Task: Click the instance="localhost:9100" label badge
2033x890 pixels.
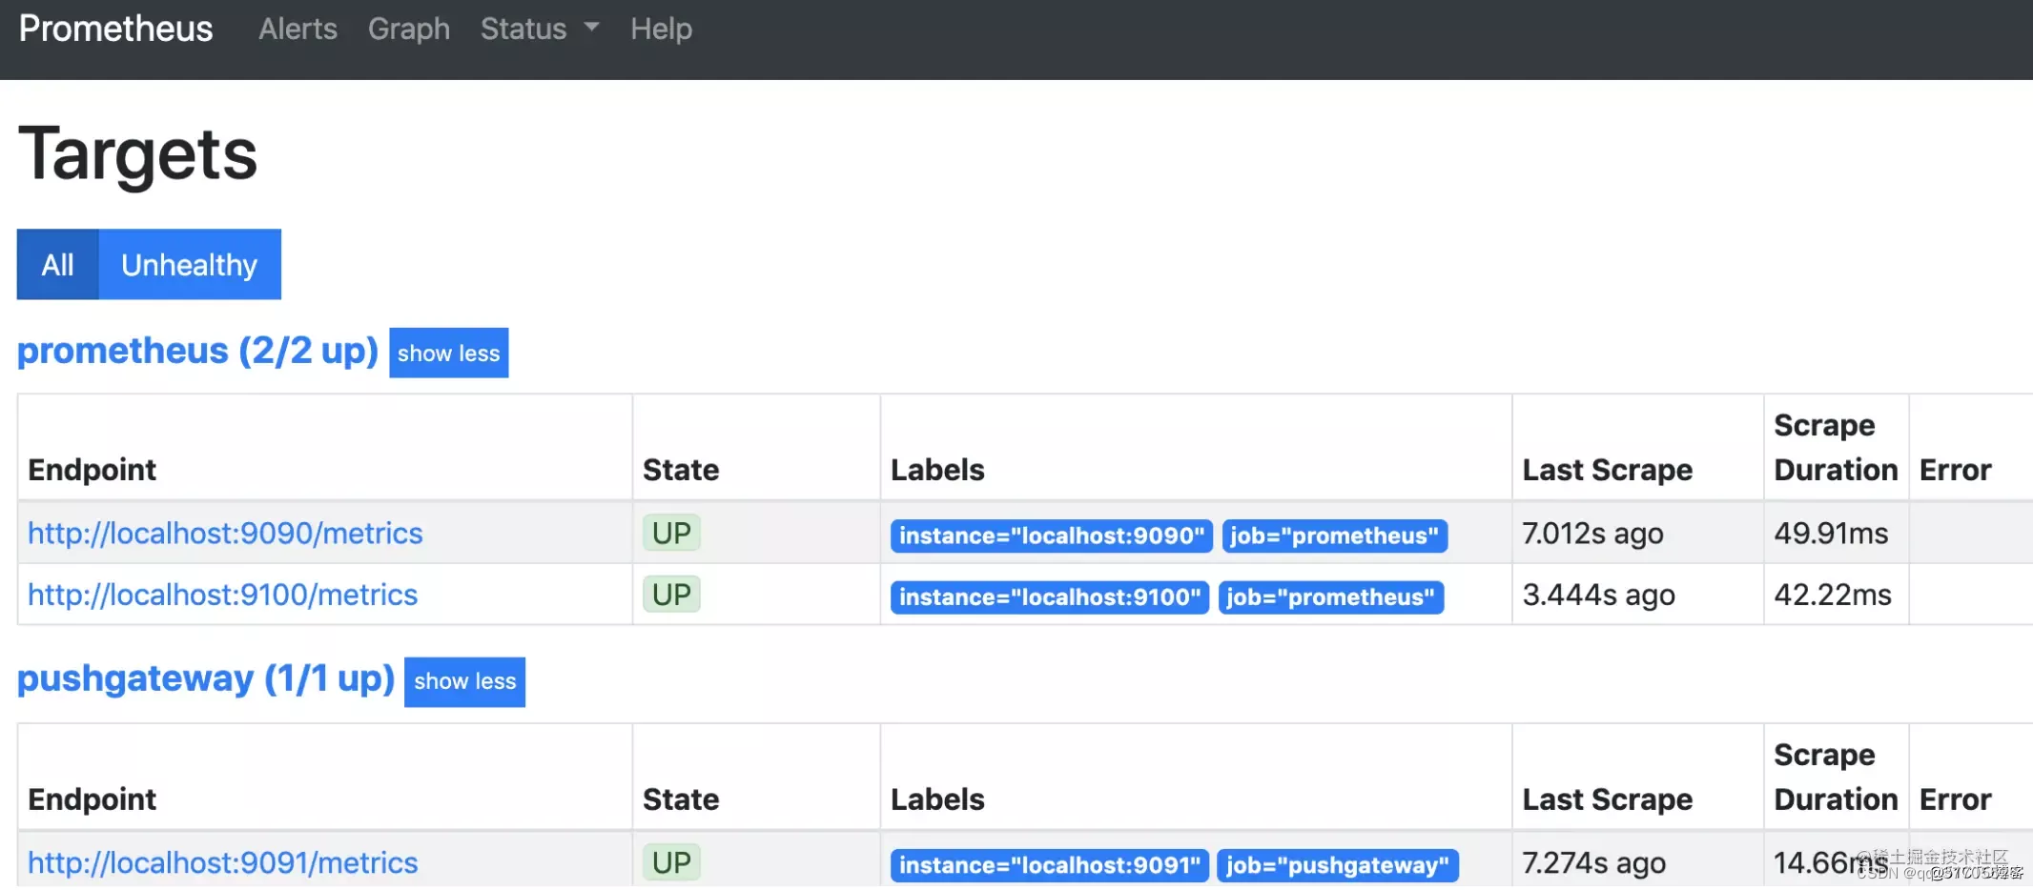Action: (1049, 597)
